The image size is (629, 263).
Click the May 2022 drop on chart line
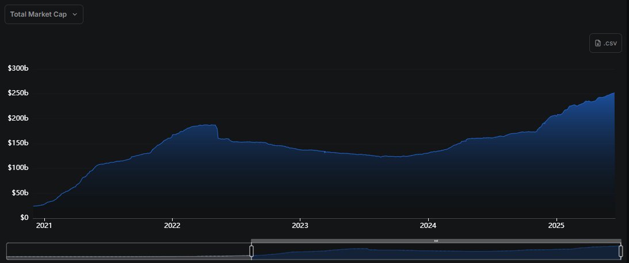click(217, 132)
